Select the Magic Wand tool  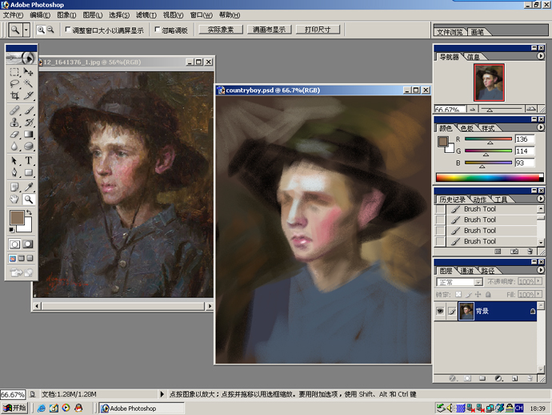28,83
